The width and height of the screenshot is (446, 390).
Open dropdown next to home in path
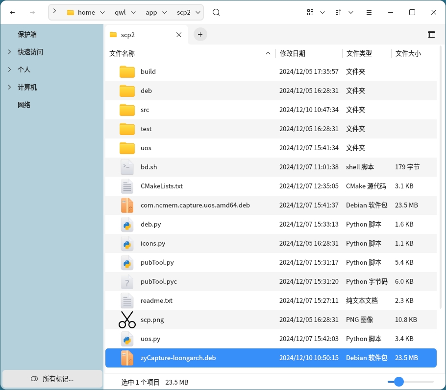pyautogui.click(x=102, y=13)
